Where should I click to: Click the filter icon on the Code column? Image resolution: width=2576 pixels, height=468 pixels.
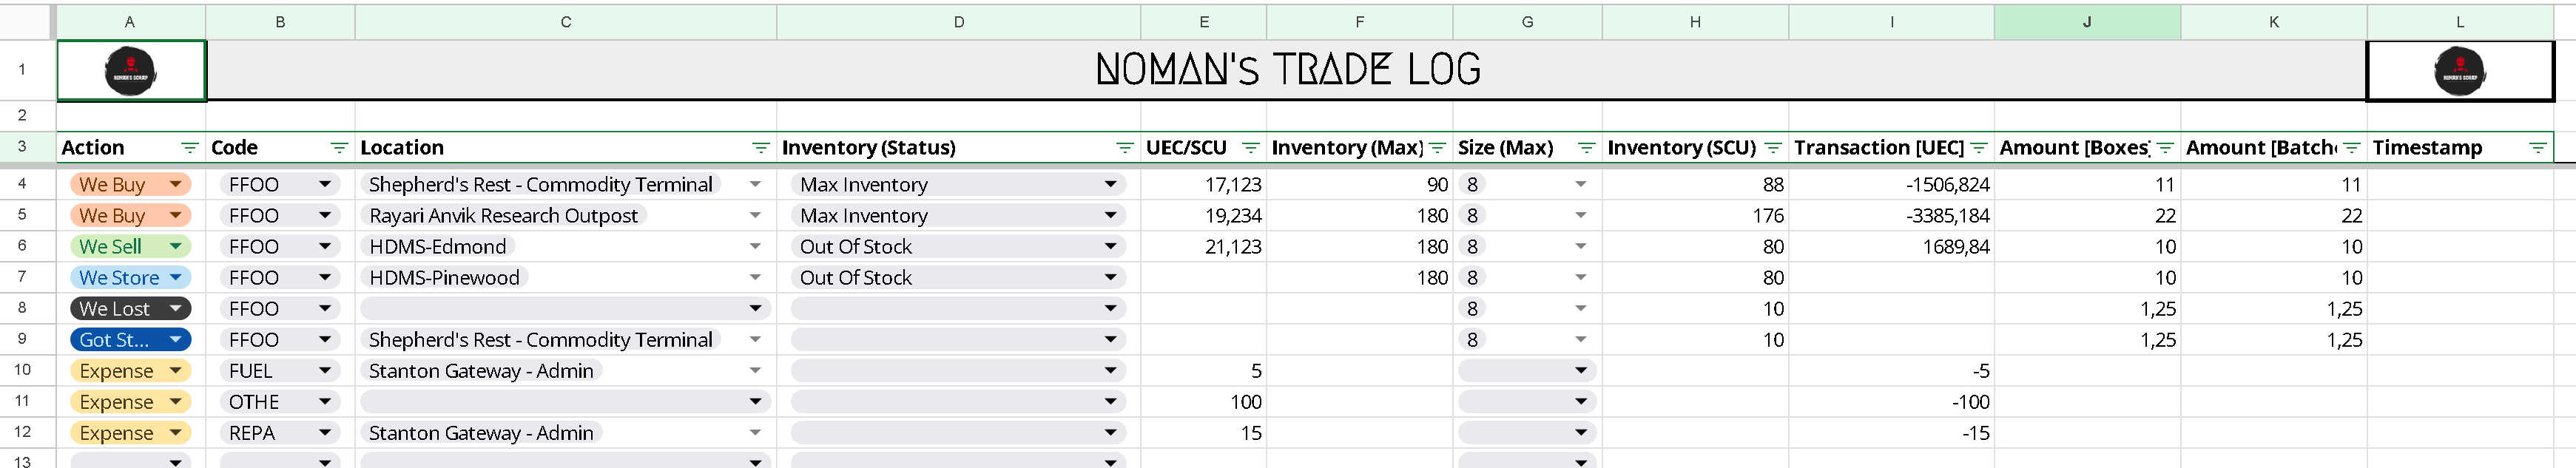click(x=339, y=147)
